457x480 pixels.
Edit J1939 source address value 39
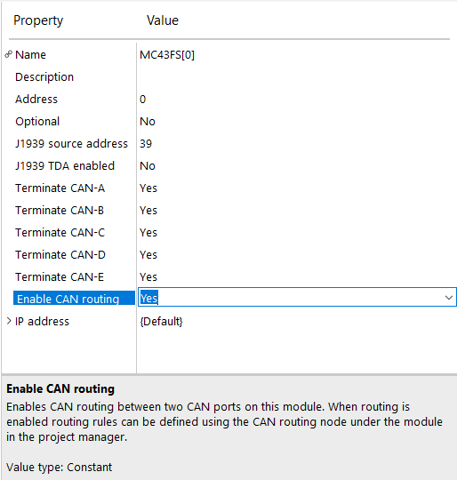[x=146, y=144]
